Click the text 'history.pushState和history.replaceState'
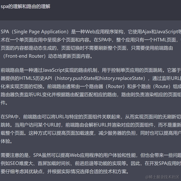The height and width of the screenshot is (181, 181). click(x=100, y=78)
